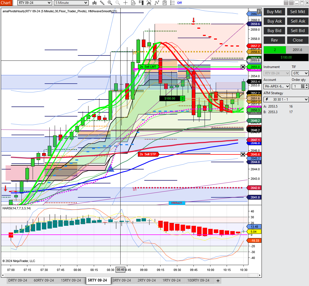The width and height of the screenshot is (309, 286).
Task: Click the red down arrow marker at 2060
Action: [193, 20]
